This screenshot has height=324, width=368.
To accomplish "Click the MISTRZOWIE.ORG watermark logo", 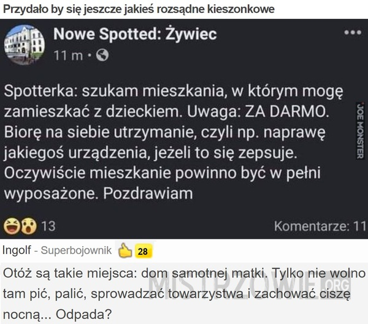I will pos(250,285).
